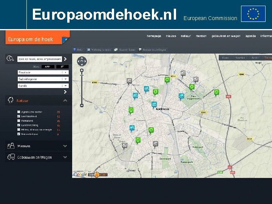Click the zoom slider track

coord(82,89)
